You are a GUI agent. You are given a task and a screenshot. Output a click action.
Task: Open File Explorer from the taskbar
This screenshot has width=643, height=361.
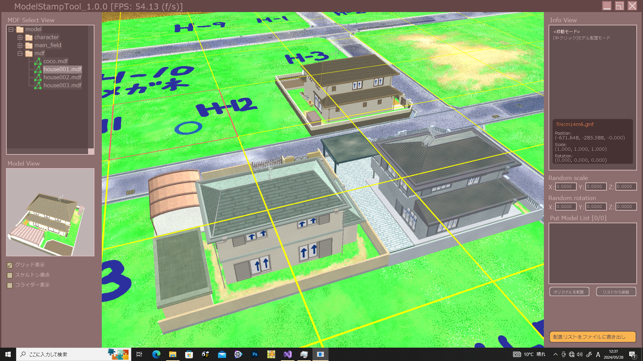(172, 354)
